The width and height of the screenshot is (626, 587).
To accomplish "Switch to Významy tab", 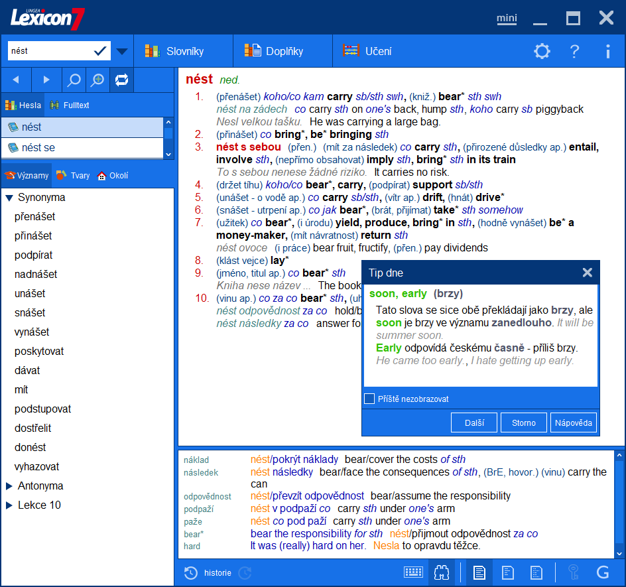I will 27,175.
